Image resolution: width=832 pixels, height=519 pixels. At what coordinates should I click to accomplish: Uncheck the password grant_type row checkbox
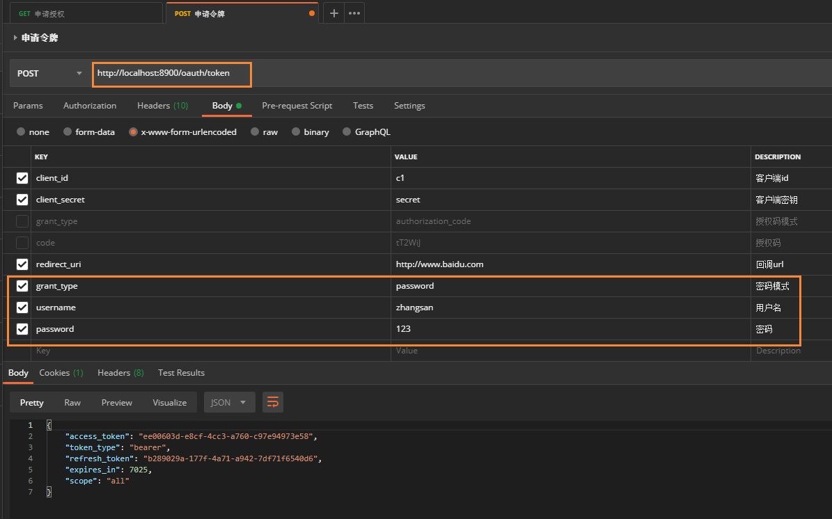click(22, 286)
